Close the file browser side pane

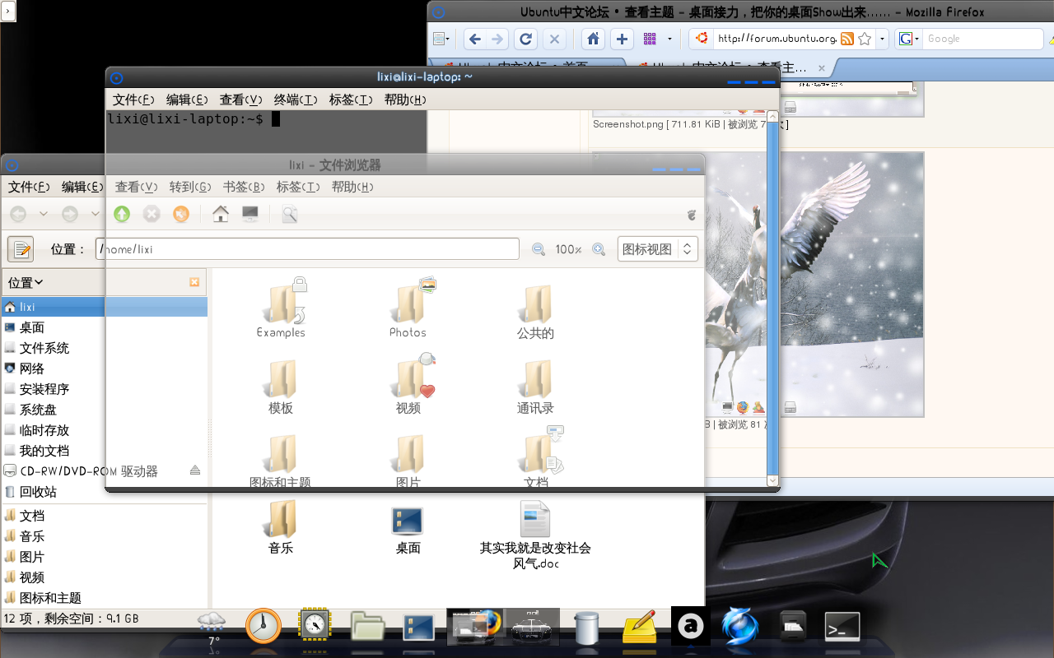194,282
